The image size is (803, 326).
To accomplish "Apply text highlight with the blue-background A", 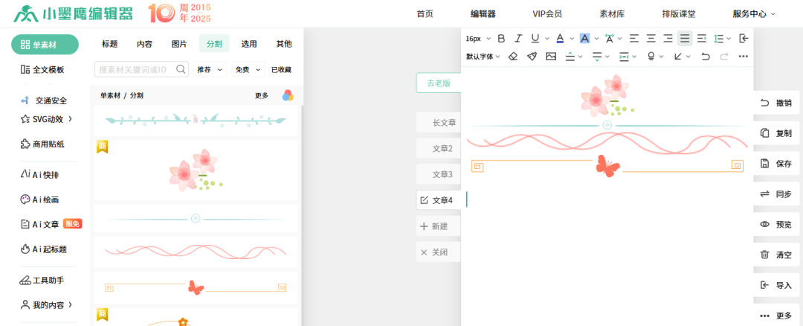I will tap(584, 38).
